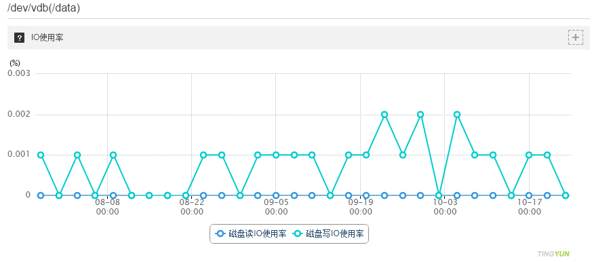
Task: Select the last 0.002 write IO peak after 10-03
Action: click(457, 115)
